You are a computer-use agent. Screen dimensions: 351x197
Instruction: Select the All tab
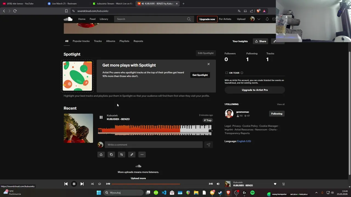pos(67,41)
